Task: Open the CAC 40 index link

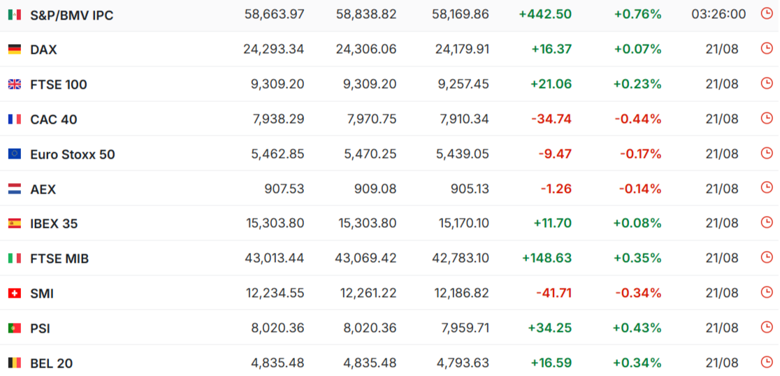Action: [54, 120]
